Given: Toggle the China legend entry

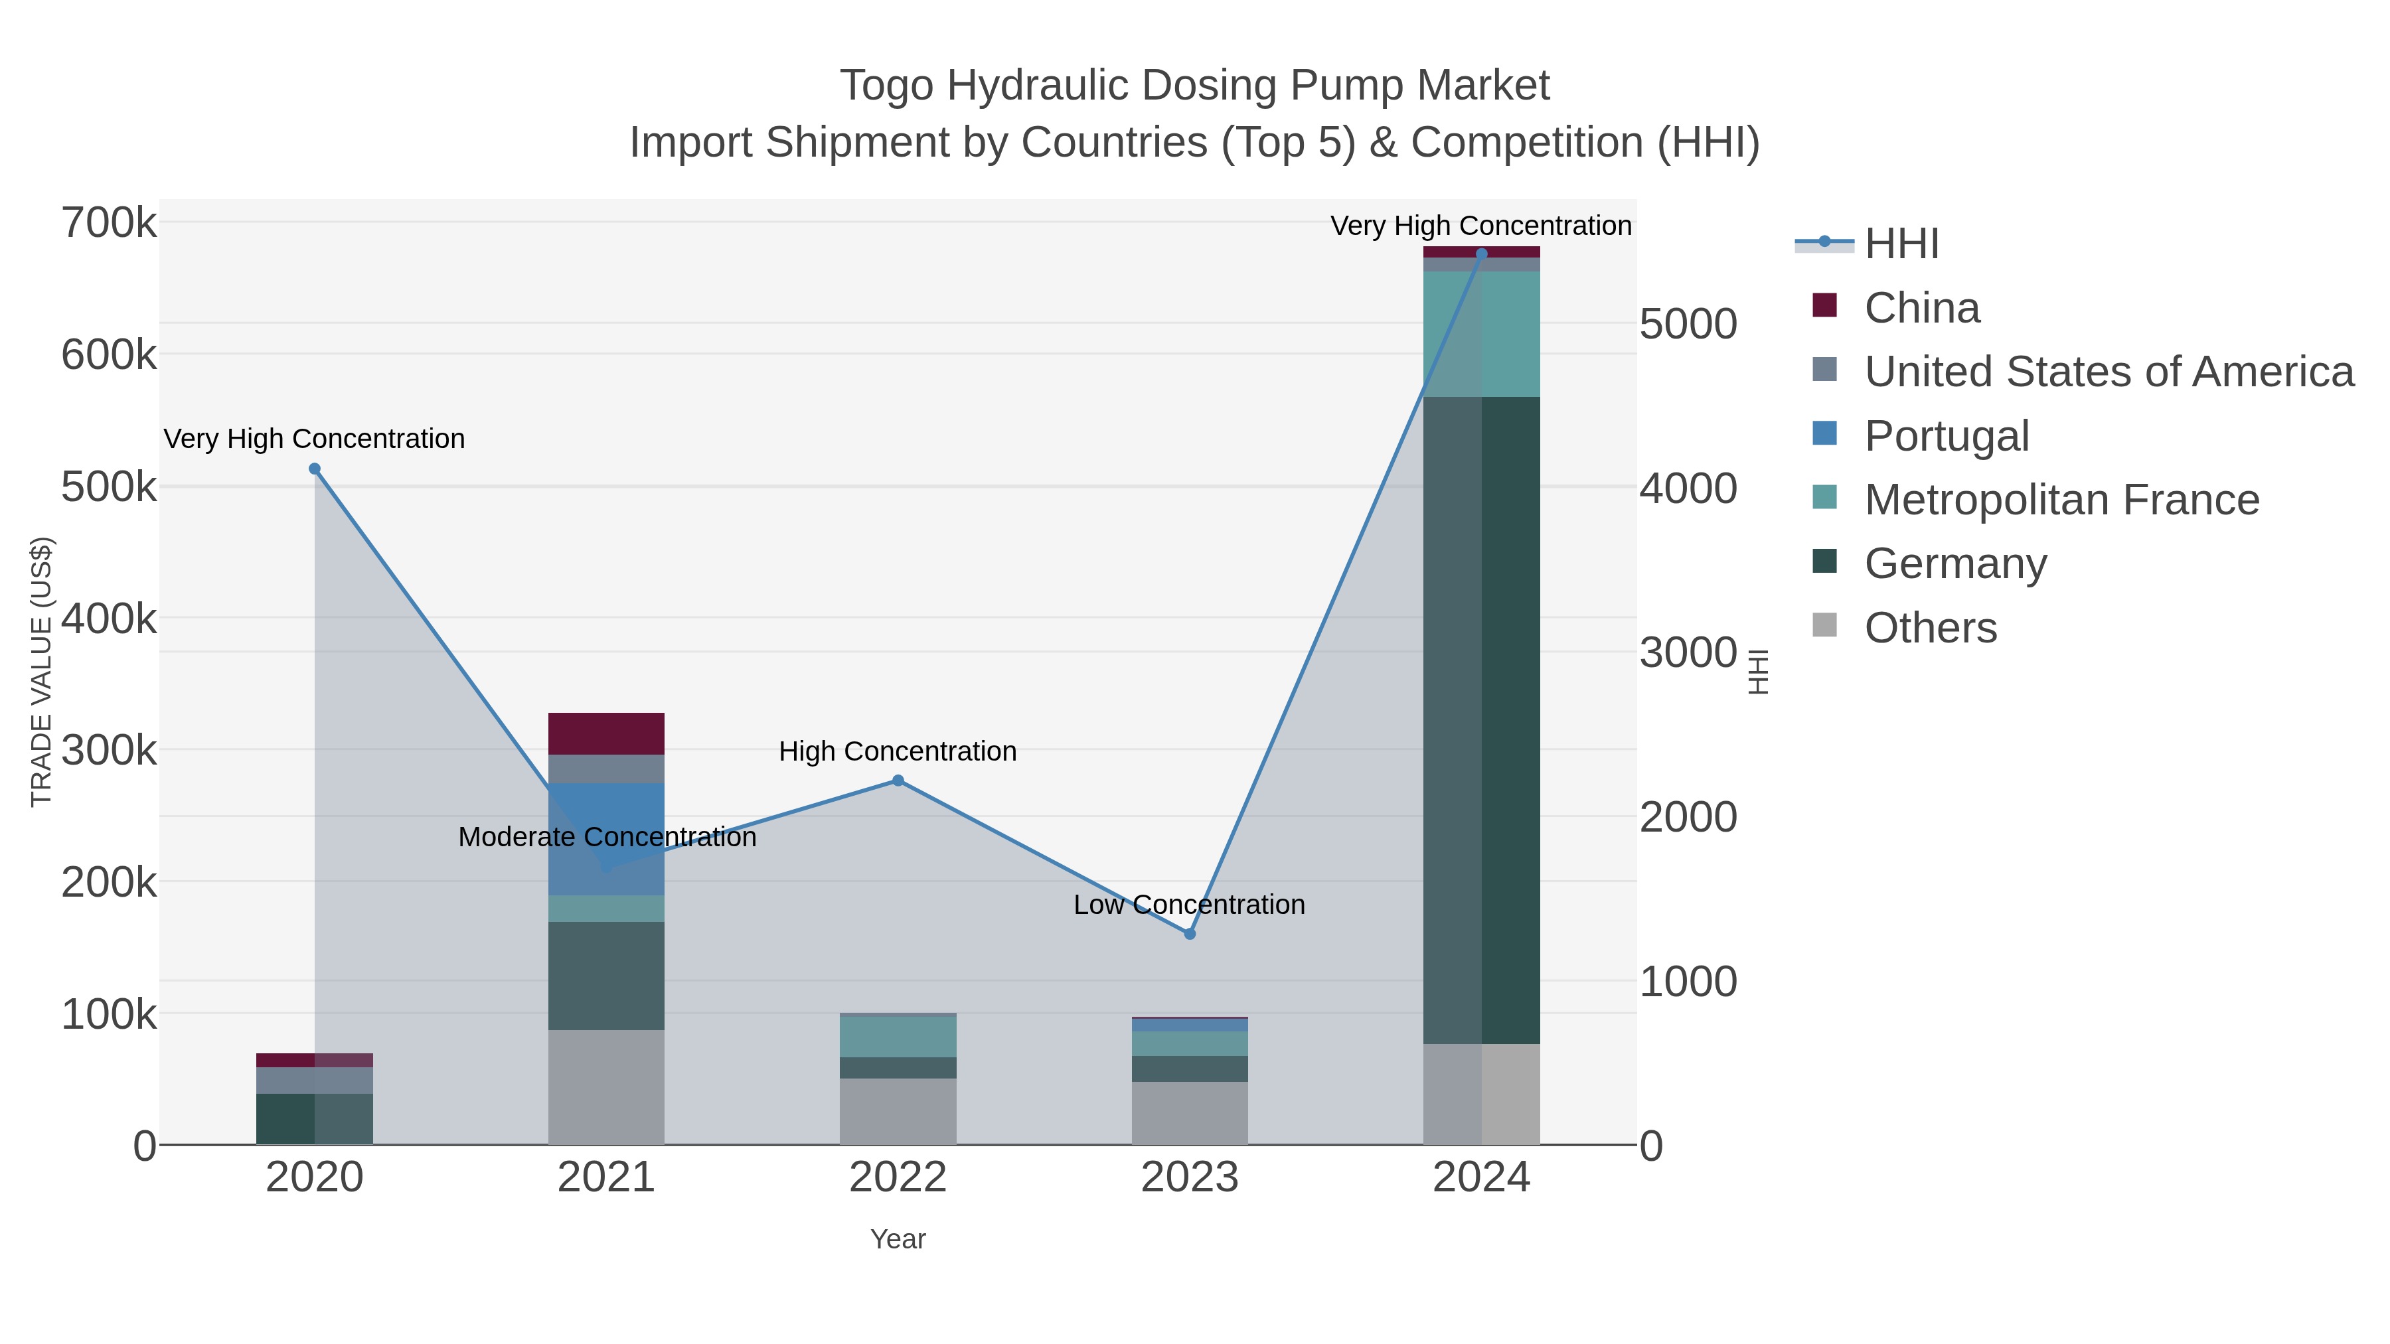Looking at the screenshot, I should click(1895, 307).
